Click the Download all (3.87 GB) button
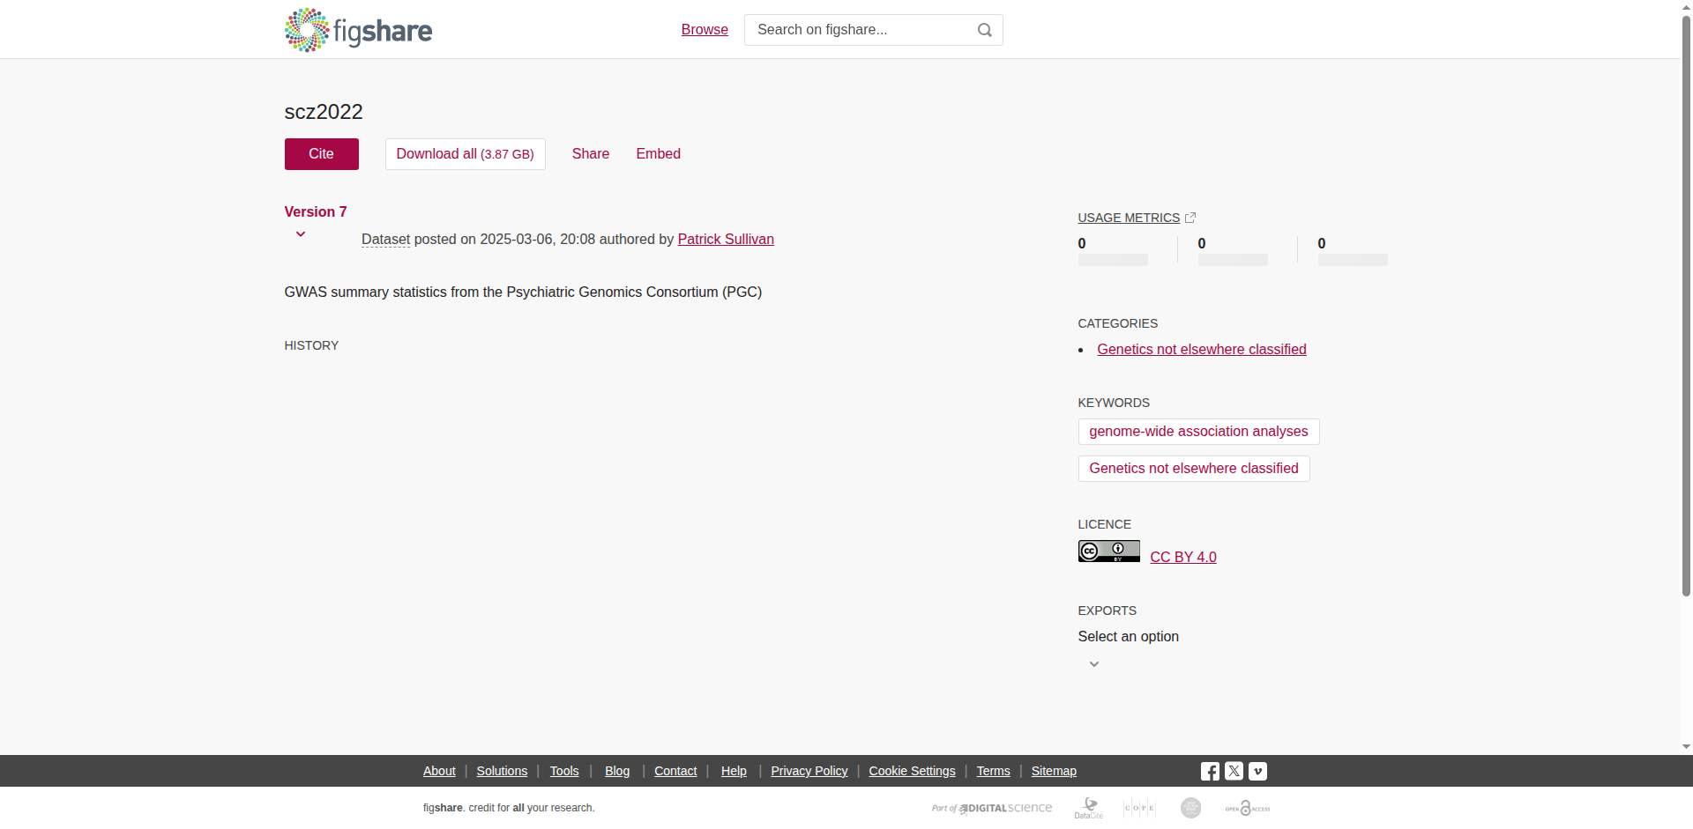Viewport: 1693px width, 829px height. [466, 154]
